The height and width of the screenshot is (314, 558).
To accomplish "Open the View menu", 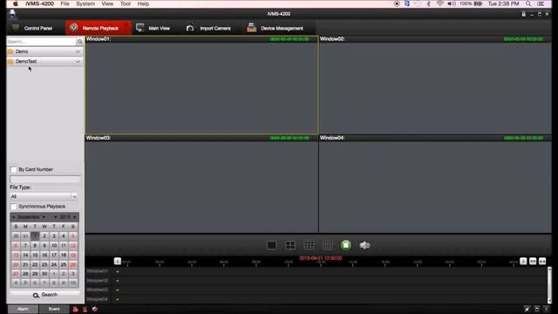I will point(107,3).
